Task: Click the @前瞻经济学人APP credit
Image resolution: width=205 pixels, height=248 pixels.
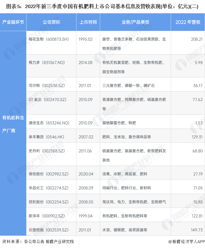Action: [x=187, y=242]
